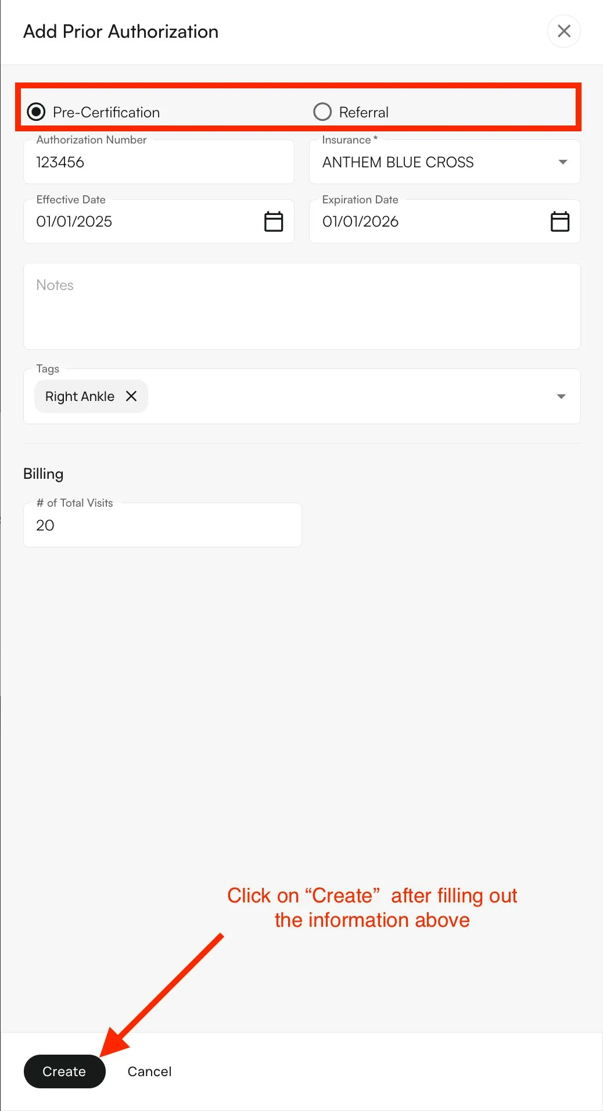Click the Add Prior Authorization title
603x1111 pixels.
pos(121,31)
